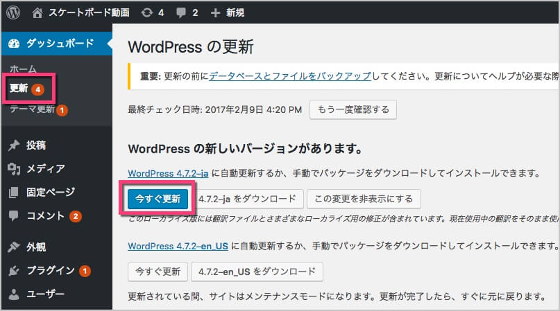Viewport: 560px width, 311px height.
Task: Click the heading WordPress の更新
Action: pyautogui.click(x=191, y=47)
